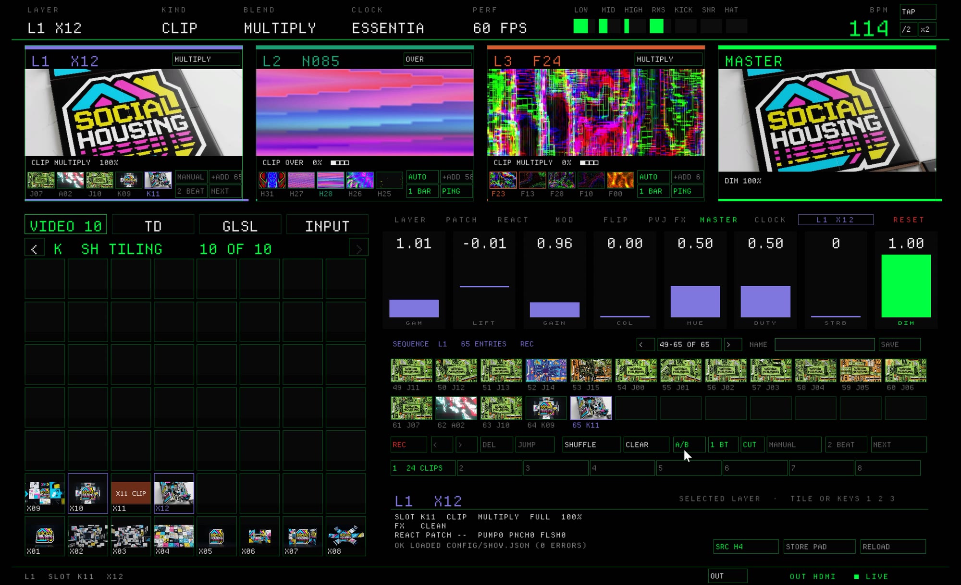Go to previous sequence page arrow
Viewport: 961px width, 585px height.
[x=646, y=344]
